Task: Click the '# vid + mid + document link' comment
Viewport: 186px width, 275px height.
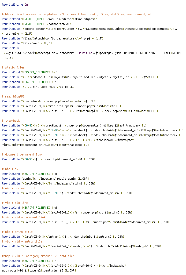Action: 24,217
